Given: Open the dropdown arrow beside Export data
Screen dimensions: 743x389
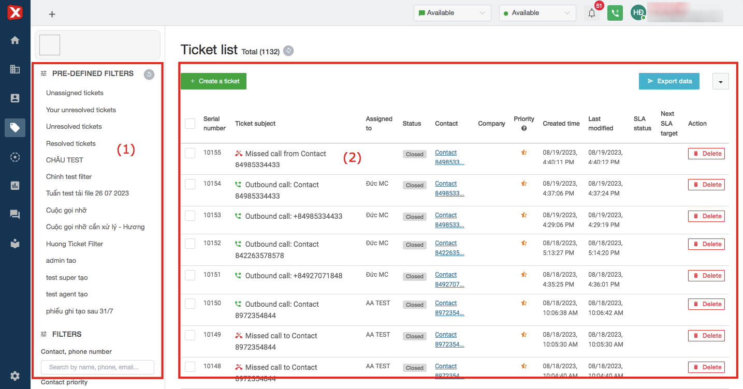Looking at the screenshot, I should click(x=720, y=81).
